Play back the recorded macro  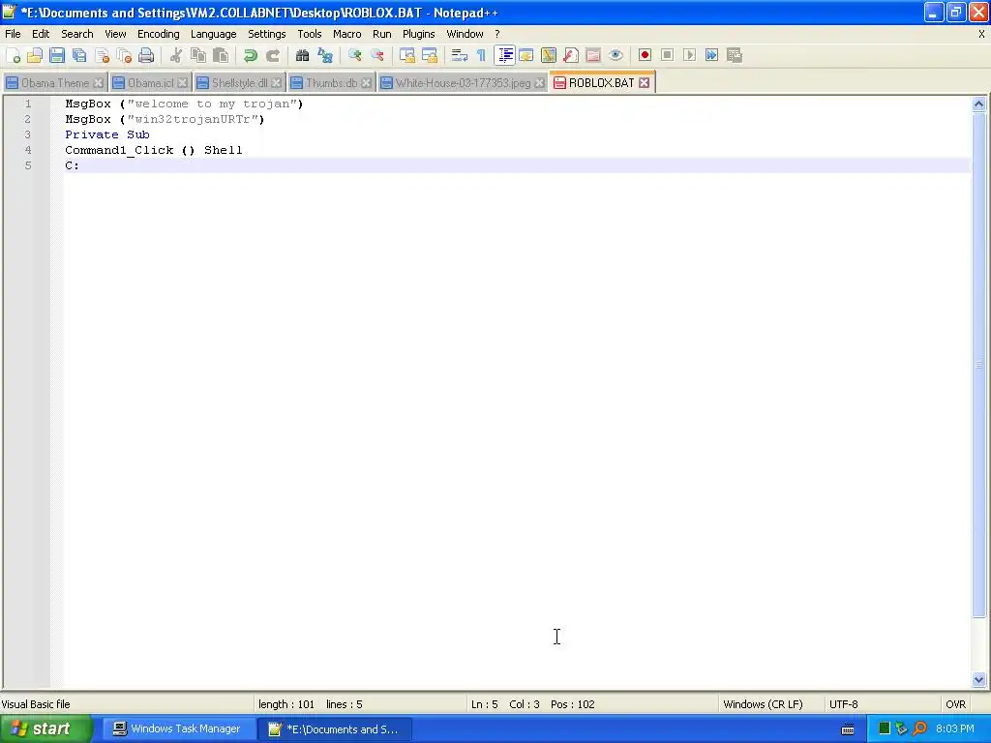pos(689,55)
